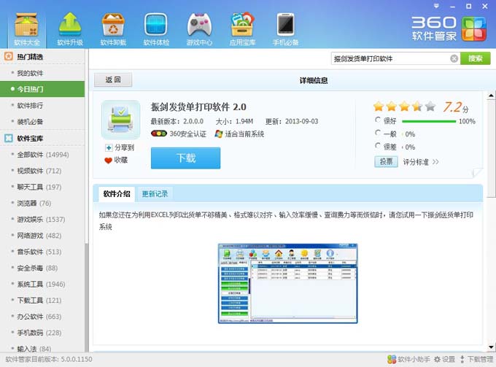Switch to the 更新记录 tab

point(155,194)
